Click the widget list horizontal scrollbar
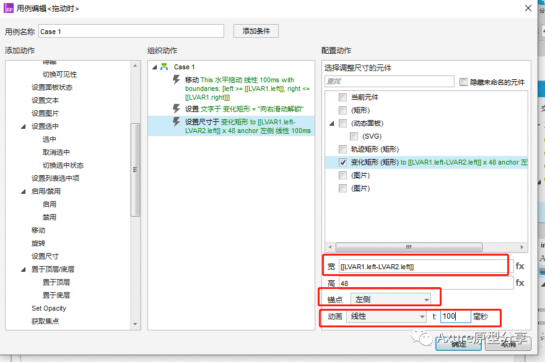 [x=409, y=247]
